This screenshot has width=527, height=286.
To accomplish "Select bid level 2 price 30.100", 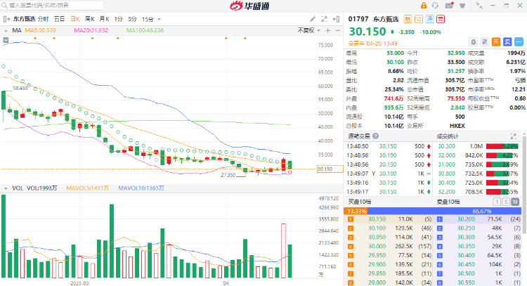I will (x=377, y=228).
